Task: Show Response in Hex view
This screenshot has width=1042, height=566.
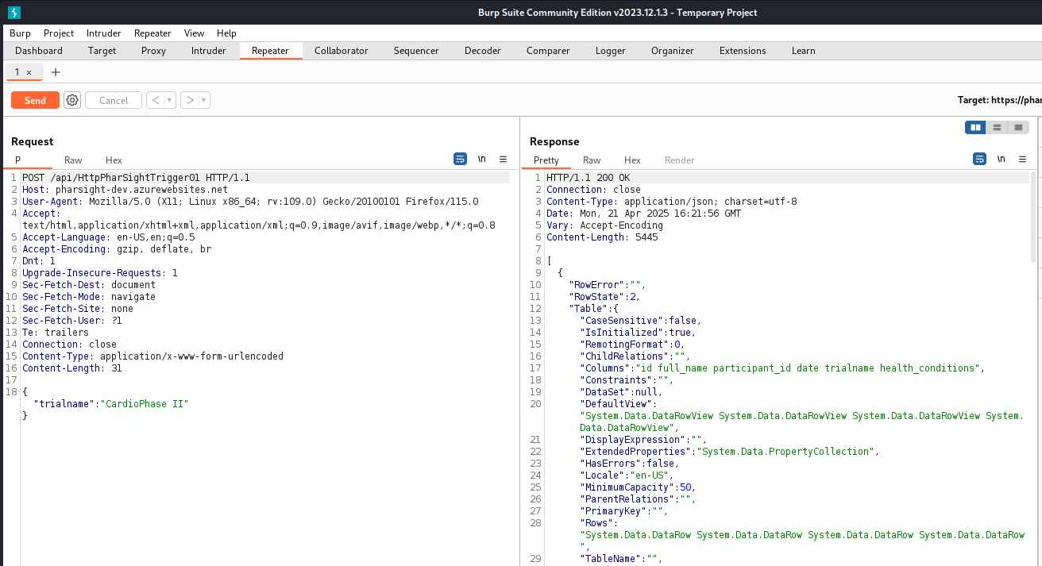Action: pyautogui.click(x=632, y=160)
